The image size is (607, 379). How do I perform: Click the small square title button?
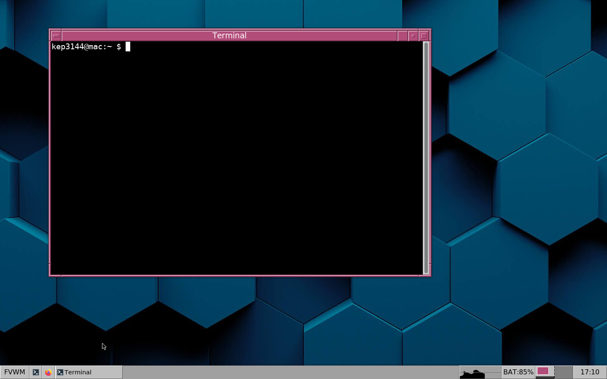[x=413, y=36]
